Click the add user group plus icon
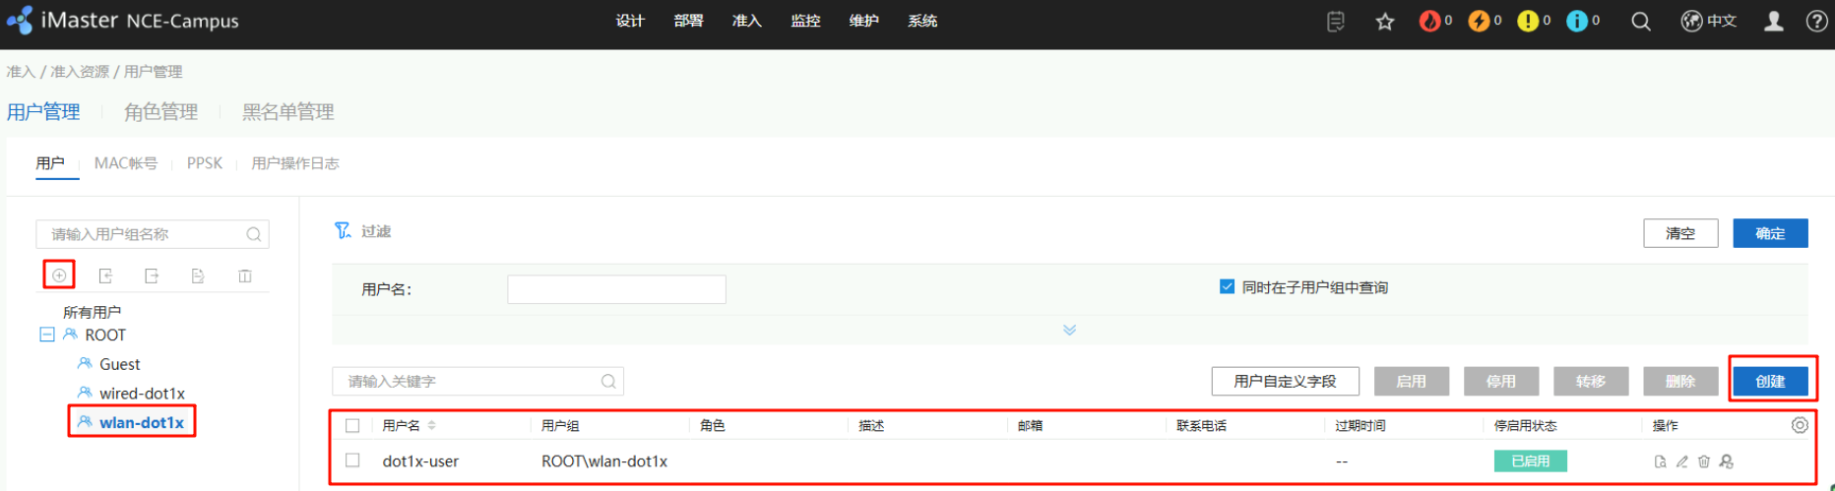Image resolution: width=1835 pixels, height=491 pixels. coord(59,276)
